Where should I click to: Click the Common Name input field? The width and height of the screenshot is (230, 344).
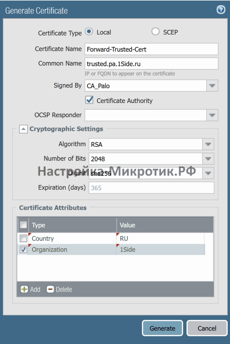coord(151,63)
